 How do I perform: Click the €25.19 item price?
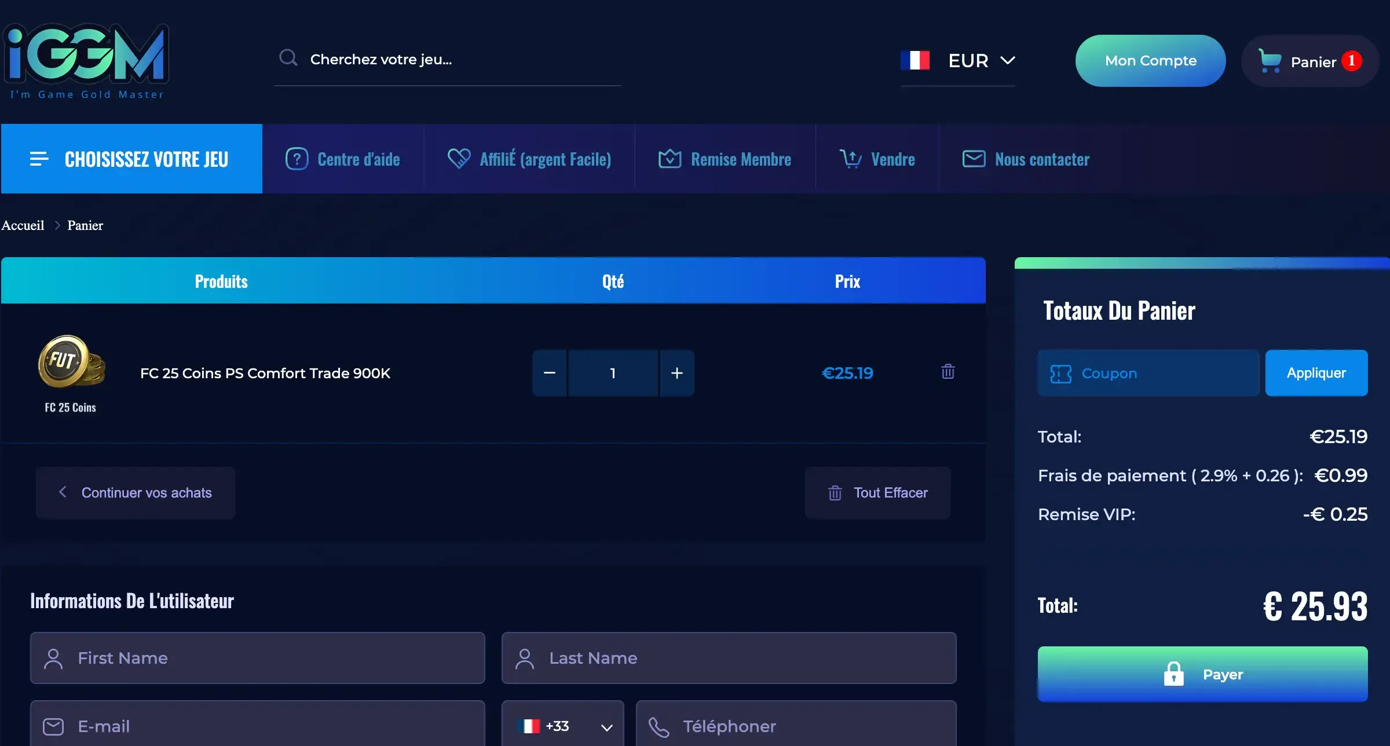847,373
